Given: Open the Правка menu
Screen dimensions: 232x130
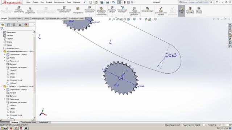Looking at the screenshot, I should tap(36, 2).
